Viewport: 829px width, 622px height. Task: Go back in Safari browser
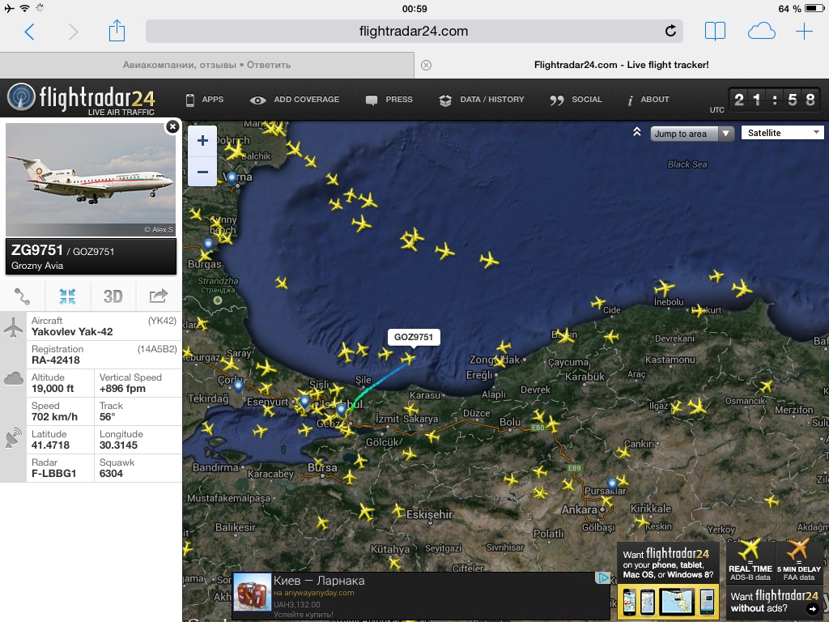pyautogui.click(x=30, y=32)
